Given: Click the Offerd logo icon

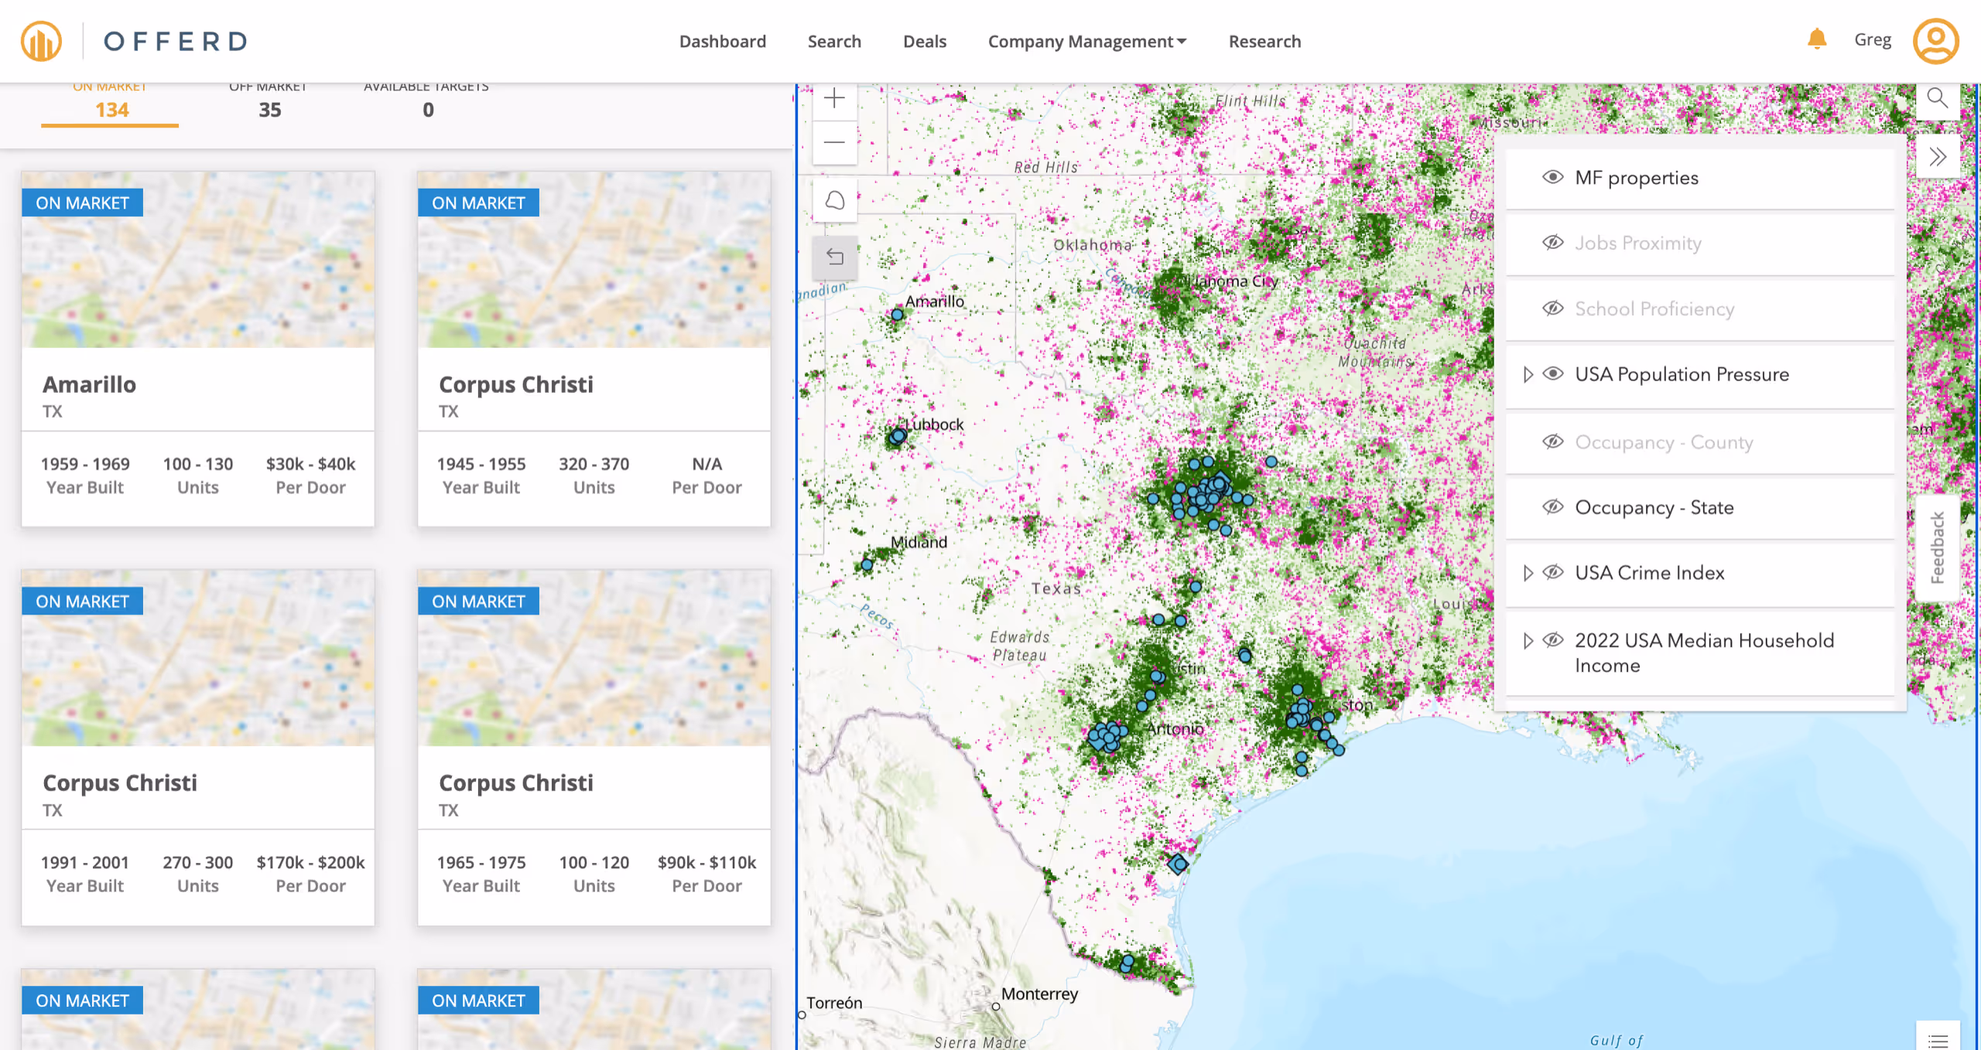Looking at the screenshot, I should click(41, 41).
